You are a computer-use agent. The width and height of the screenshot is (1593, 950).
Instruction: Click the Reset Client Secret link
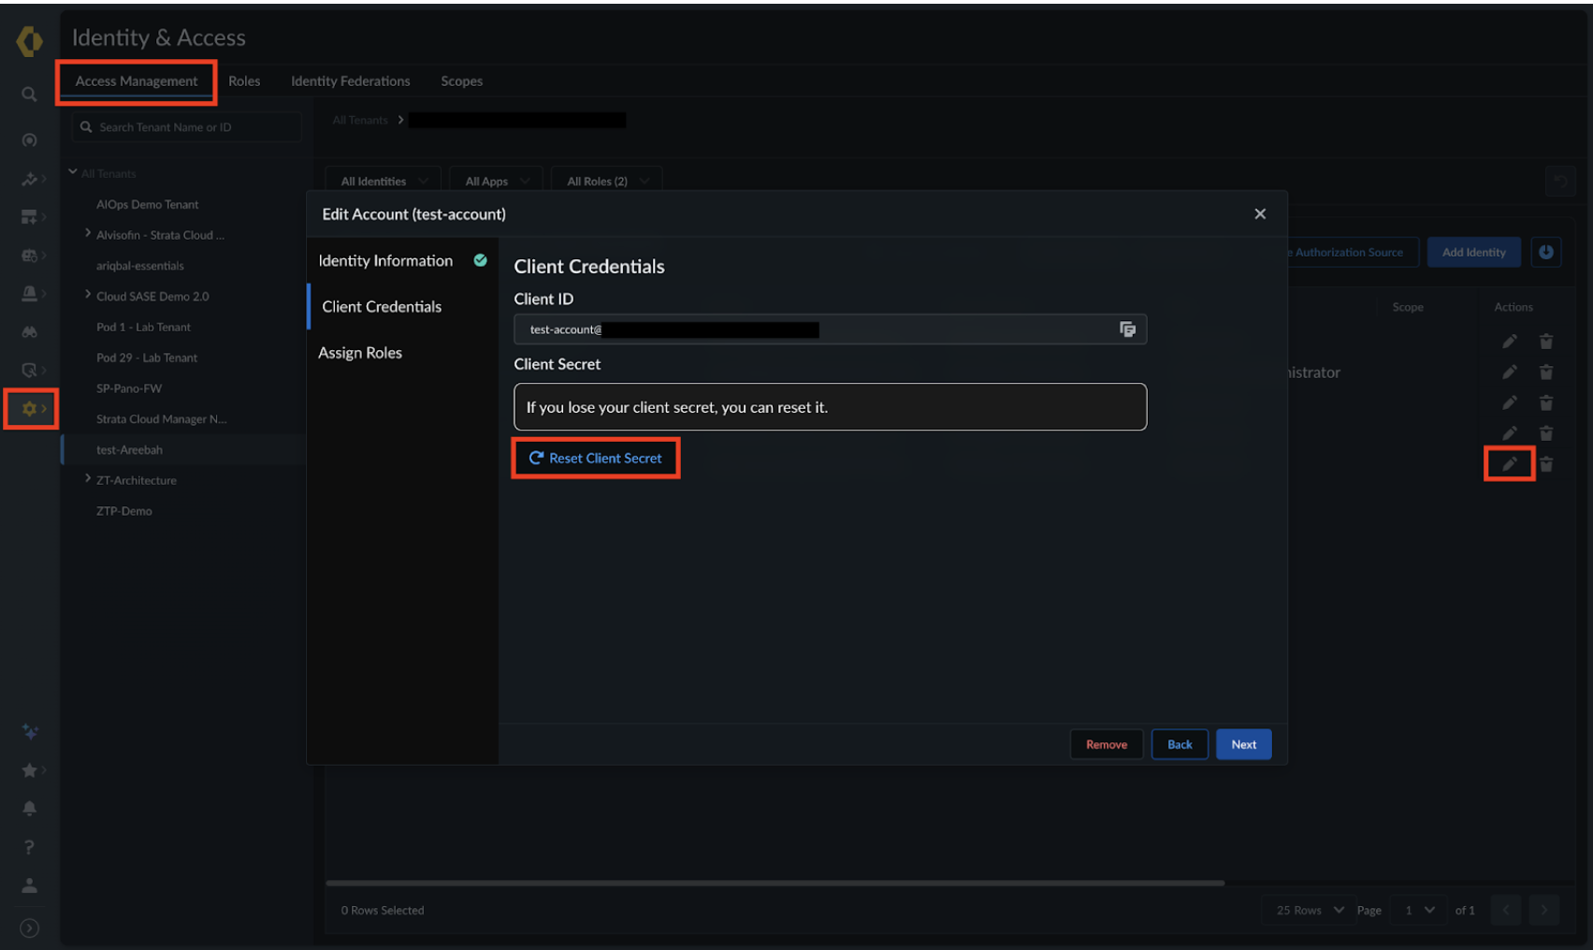[596, 459]
